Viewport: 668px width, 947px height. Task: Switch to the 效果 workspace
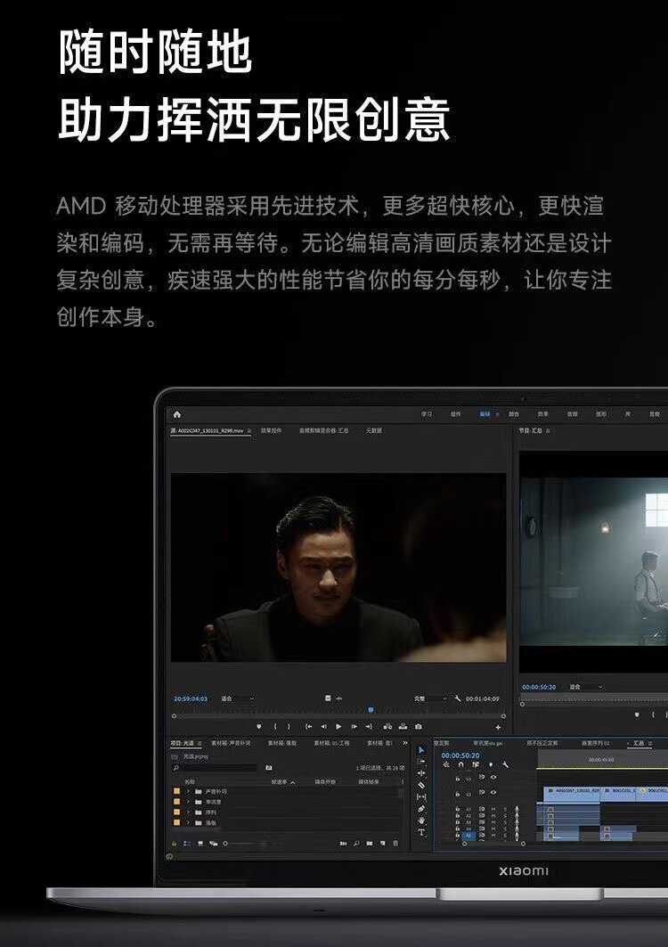point(543,413)
